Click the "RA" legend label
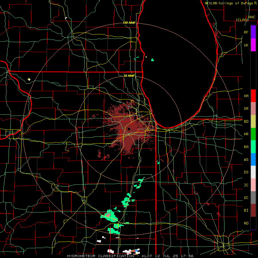Image resolution: width=258 pixels, height=258 pixels. point(246,147)
